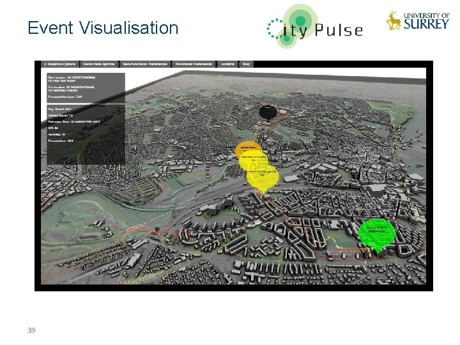Open the second Options tab beside Graphics Options
This screenshot has width=460, height=345.
[99, 65]
